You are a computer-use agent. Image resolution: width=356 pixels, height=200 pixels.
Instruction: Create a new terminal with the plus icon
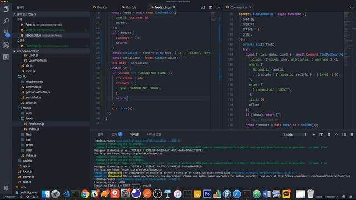(314, 134)
